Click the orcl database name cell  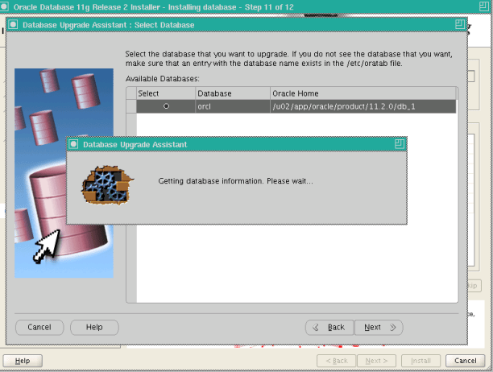[233, 106]
